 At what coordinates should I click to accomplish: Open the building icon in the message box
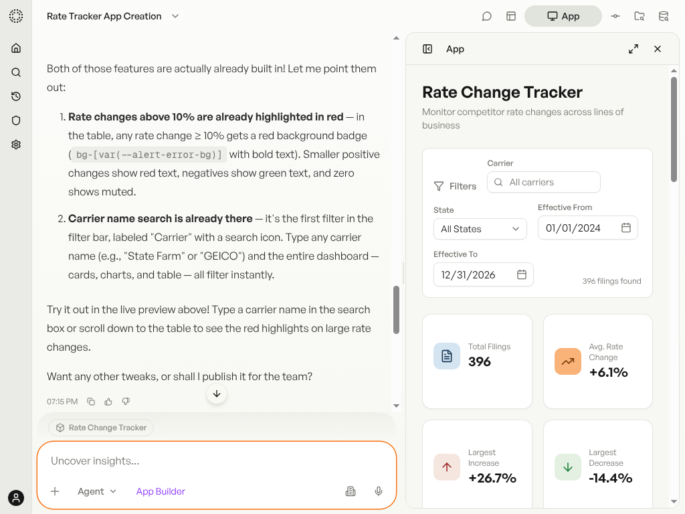pos(351,491)
